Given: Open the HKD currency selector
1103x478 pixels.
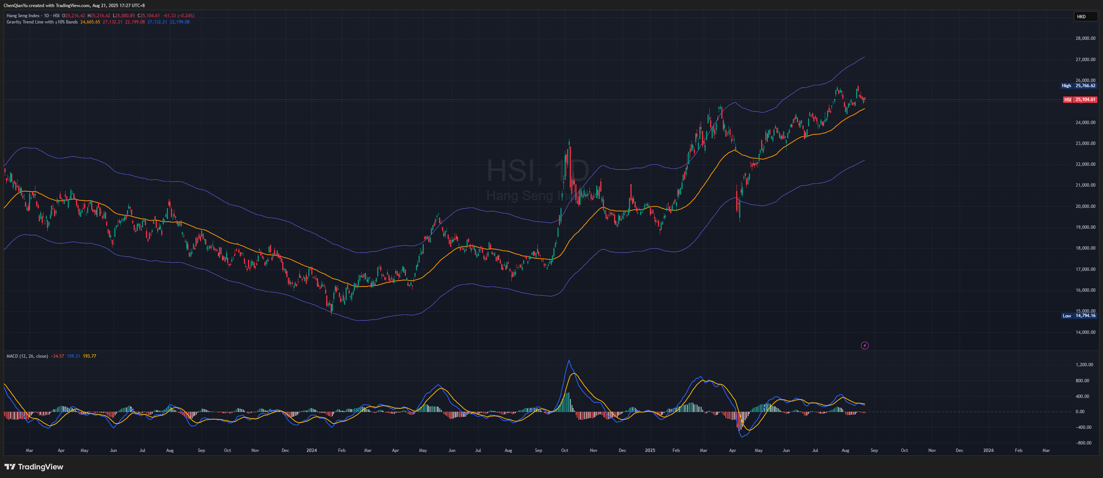Looking at the screenshot, I should click(1085, 17).
